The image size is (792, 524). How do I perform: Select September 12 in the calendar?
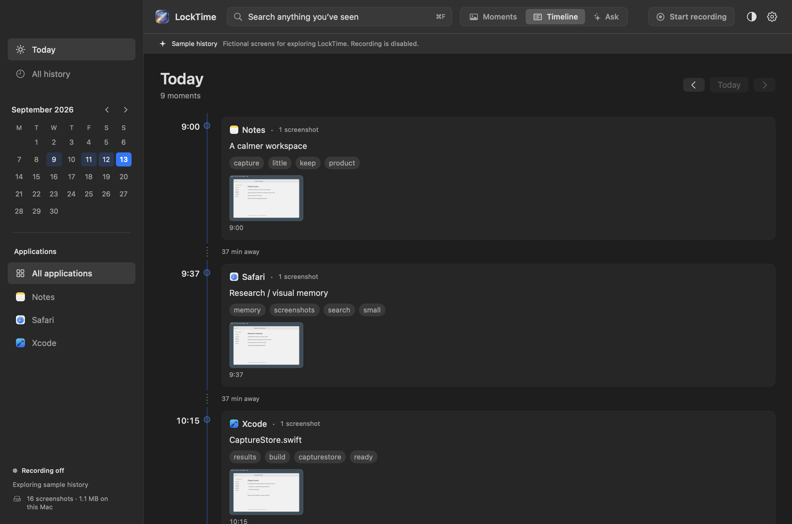click(x=106, y=159)
